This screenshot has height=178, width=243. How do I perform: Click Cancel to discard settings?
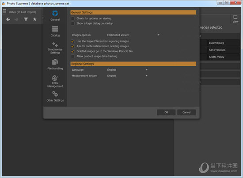[x=186, y=112]
